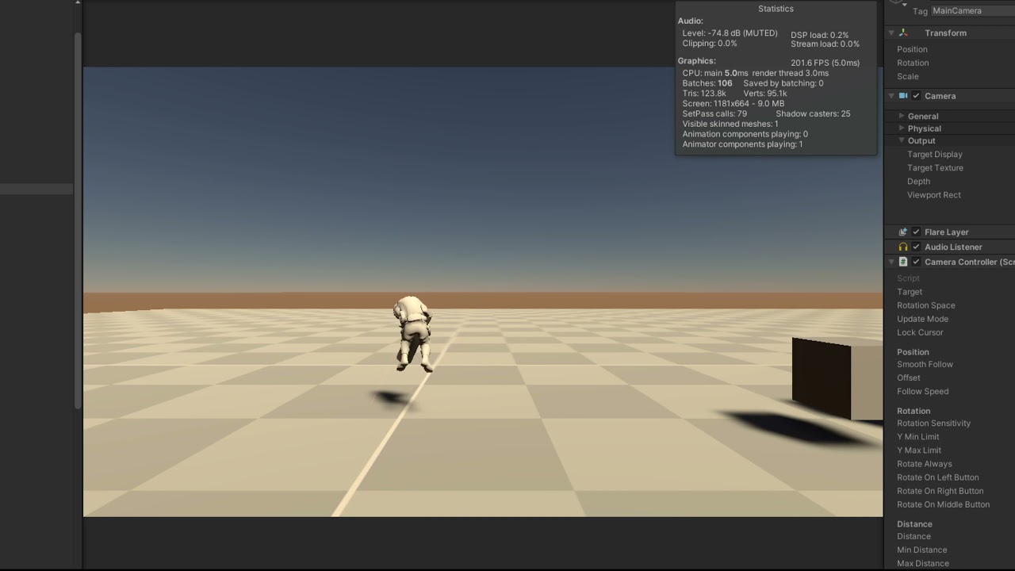This screenshot has width=1015, height=571.
Task: Click the Flare Layer header
Action: click(947, 232)
